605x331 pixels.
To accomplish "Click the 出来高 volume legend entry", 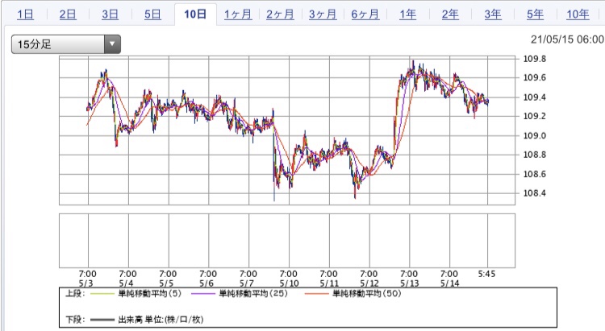I will pos(161,320).
